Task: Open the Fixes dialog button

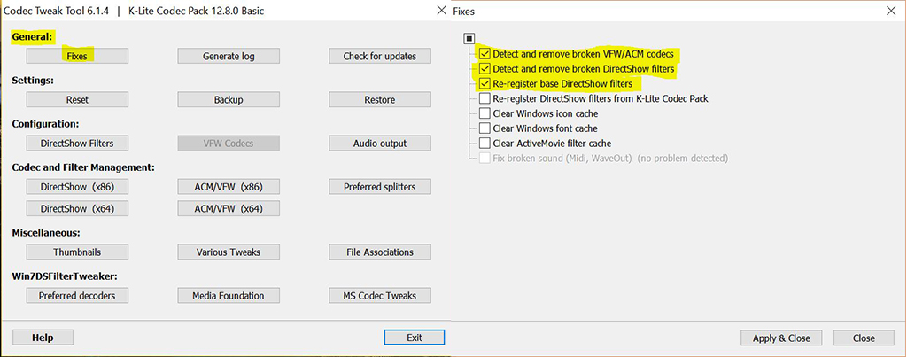Action: (78, 56)
